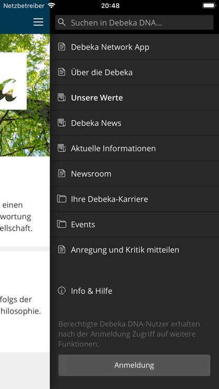Click the info circle icon

click(62, 290)
